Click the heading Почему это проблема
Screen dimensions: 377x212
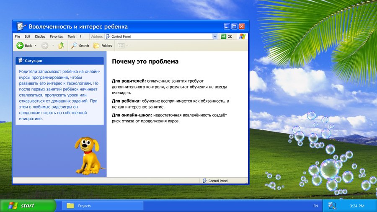[x=145, y=62]
